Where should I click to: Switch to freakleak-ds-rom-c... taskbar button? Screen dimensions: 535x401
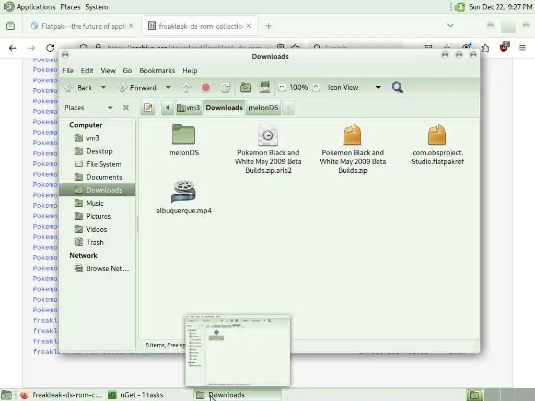pyautogui.click(x=62, y=395)
